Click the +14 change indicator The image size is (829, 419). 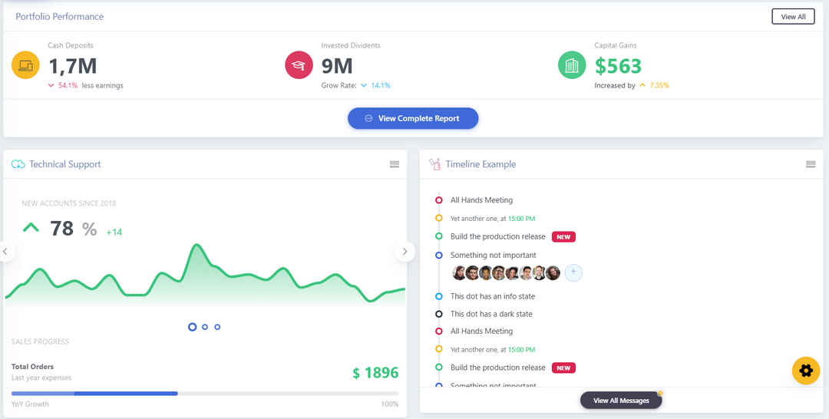114,232
